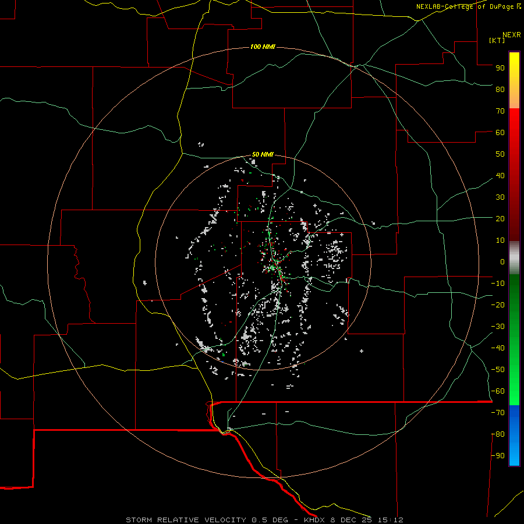Select the 20 value on velocity scale

pos(500,218)
